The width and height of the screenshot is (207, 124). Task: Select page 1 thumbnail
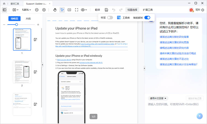(22, 39)
